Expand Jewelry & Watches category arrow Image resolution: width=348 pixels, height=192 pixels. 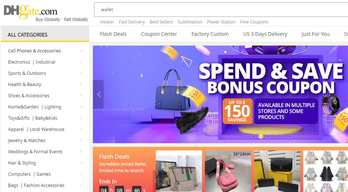coord(81,141)
